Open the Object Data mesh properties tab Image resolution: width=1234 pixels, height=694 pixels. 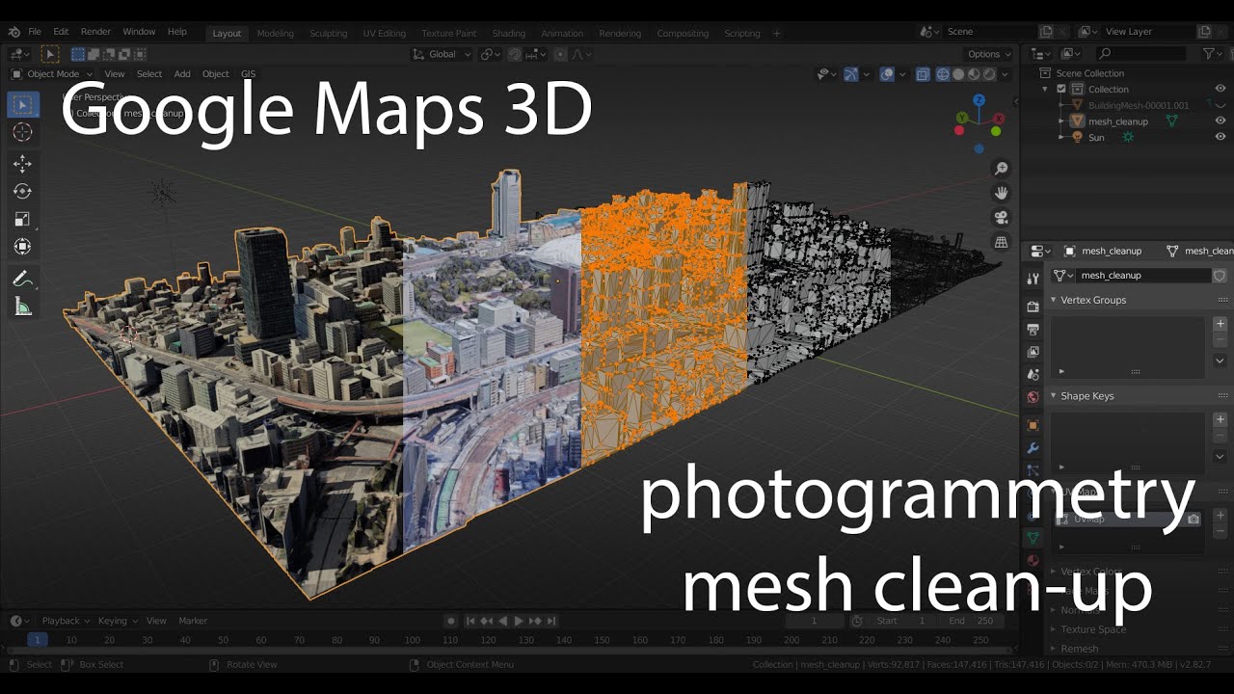coord(1033,538)
